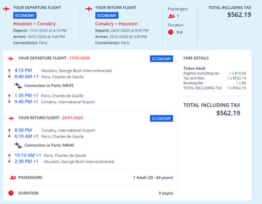Viewport: 262px width, 204px height.
Task: Click the '1 x $552.19' tax amount
Action: 236,78
